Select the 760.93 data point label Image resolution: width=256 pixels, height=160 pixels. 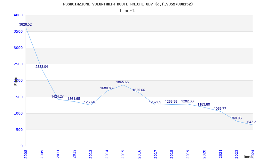237,118
